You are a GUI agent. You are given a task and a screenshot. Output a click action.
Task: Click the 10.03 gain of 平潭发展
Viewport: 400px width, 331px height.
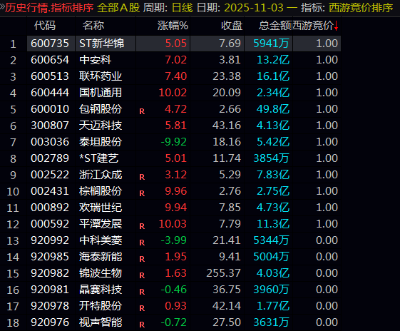[x=173, y=224]
